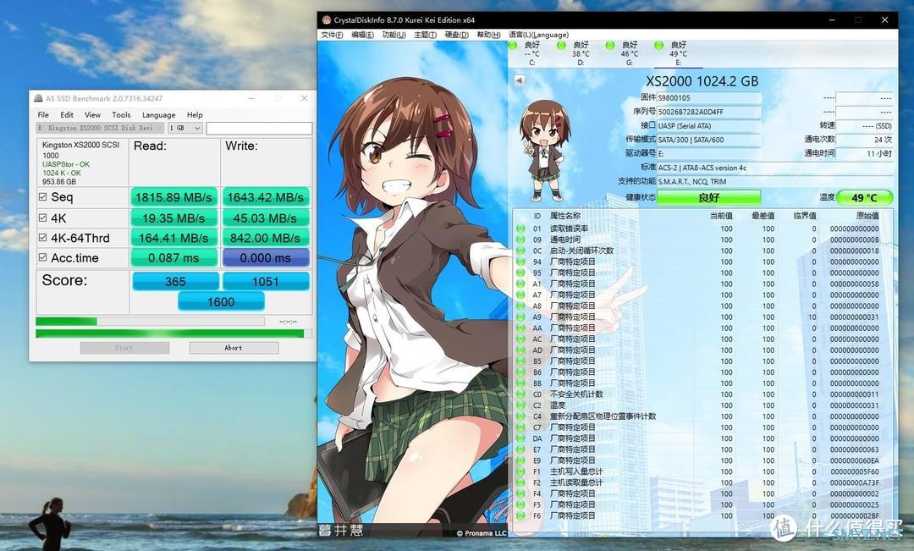Click the green 良好 health status button

708,197
